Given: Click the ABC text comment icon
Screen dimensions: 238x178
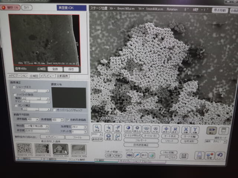Looking at the screenshot, I should 130,155.
